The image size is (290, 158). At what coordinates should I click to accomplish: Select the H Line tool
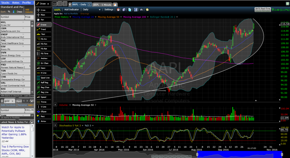44,73
